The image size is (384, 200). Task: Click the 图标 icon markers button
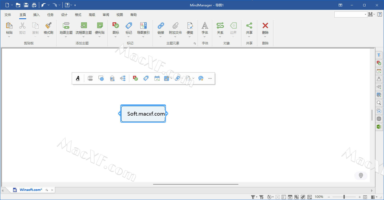[116, 28]
